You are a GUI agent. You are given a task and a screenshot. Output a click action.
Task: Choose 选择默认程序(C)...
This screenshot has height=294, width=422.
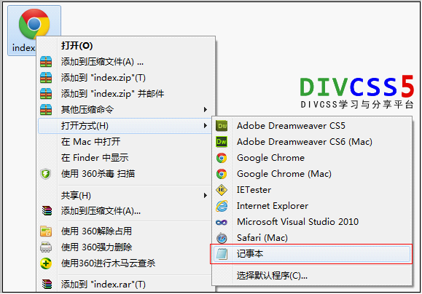(x=312, y=276)
